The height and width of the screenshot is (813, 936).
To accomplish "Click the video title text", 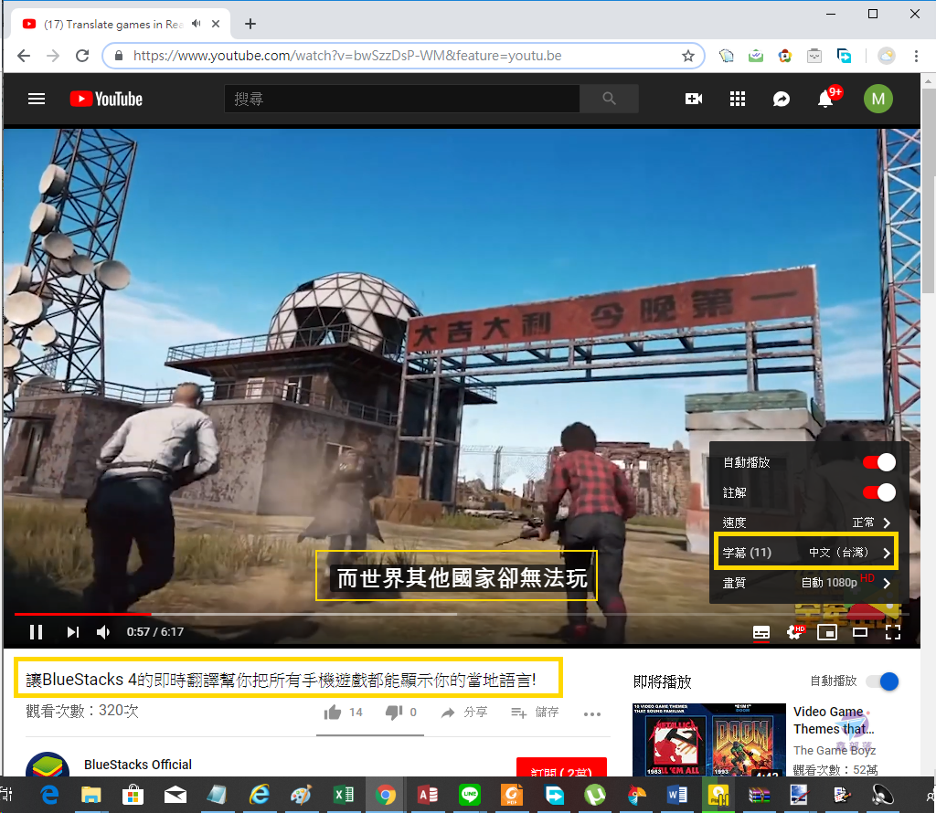I will pyautogui.click(x=281, y=680).
